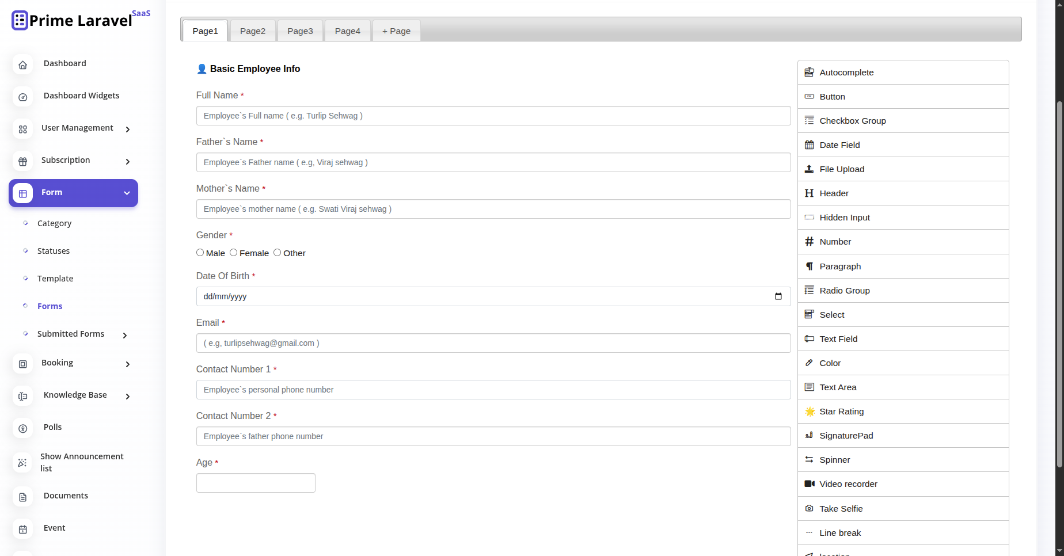Click the Show Announcement list icon
This screenshot has height=556, width=1064.
(x=22, y=463)
